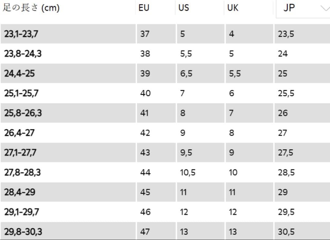Select the 23,1-23,7 foot length row
Screen dimensions: 330x240
tap(21, 34)
